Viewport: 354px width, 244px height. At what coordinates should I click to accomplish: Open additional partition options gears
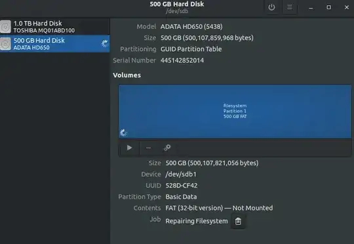pyautogui.click(x=167, y=148)
